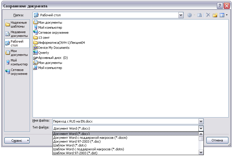Click the Help question mark button
Screen dimensions: 234x161
pyautogui.click(x=220, y=6)
